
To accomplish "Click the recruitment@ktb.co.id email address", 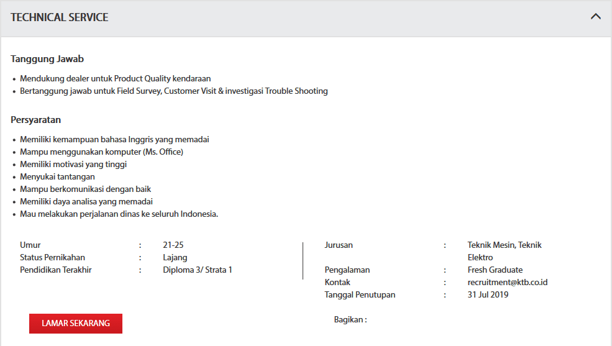I will [507, 282].
